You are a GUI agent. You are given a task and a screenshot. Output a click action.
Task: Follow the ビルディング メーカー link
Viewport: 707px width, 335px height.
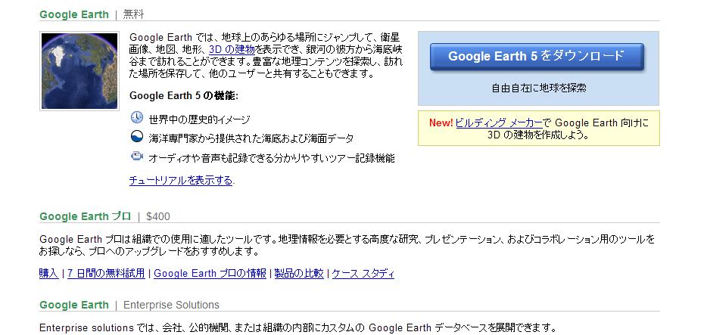pos(499,123)
